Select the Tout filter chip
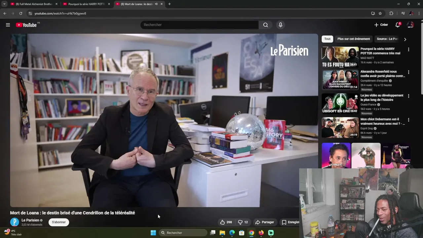 [327, 39]
